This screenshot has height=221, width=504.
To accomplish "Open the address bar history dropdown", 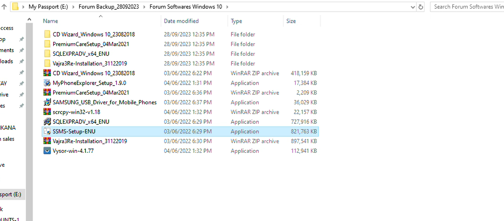I will [x=413, y=7].
